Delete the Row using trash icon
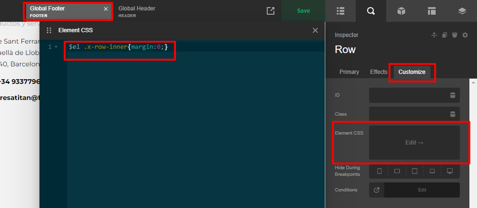The height and width of the screenshot is (208, 477). click(455, 35)
